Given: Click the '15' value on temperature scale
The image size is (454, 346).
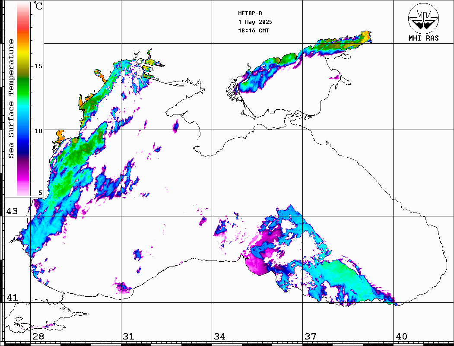Looking at the screenshot, I should (38, 66).
